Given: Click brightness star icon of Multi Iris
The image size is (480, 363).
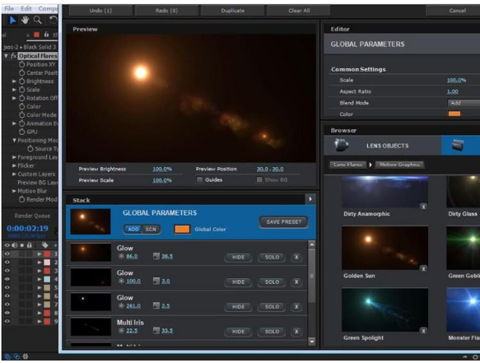Looking at the screenshot, I should [121, 331].
